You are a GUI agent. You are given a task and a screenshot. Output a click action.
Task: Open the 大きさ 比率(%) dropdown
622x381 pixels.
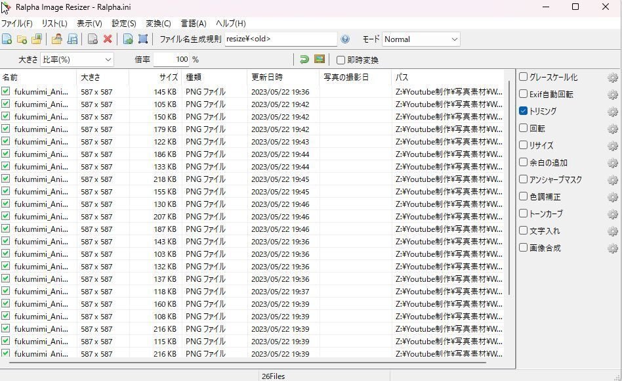(77, 60)
